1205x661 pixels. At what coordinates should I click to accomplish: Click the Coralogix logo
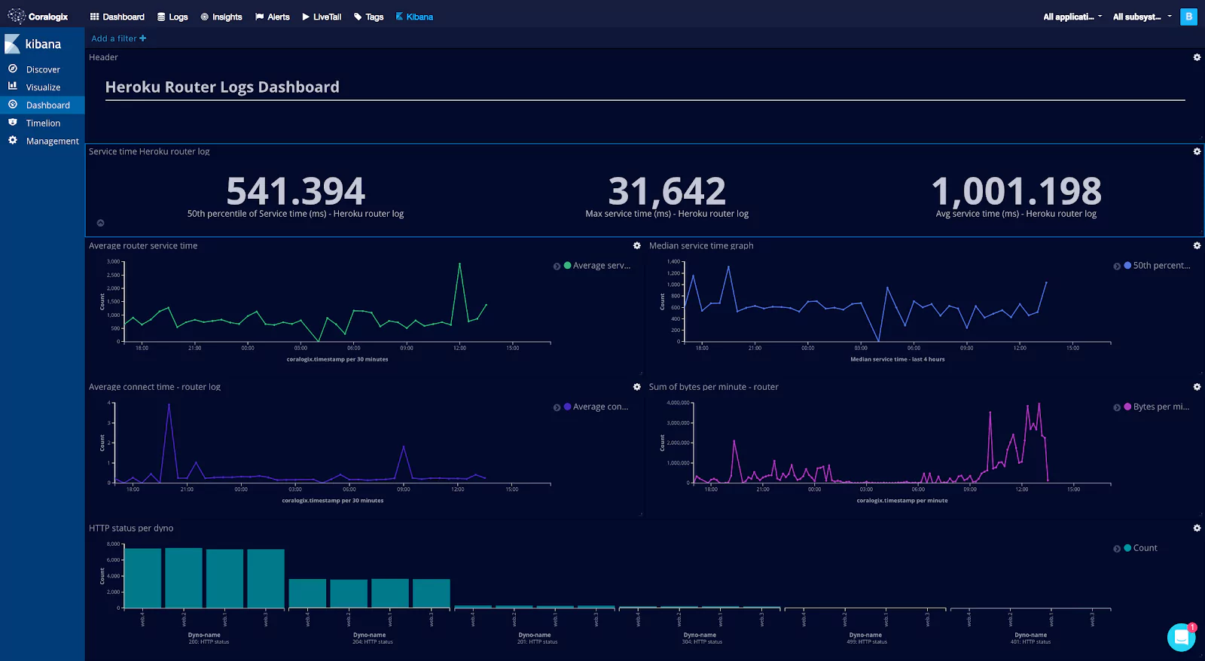(x=38, y=17)
